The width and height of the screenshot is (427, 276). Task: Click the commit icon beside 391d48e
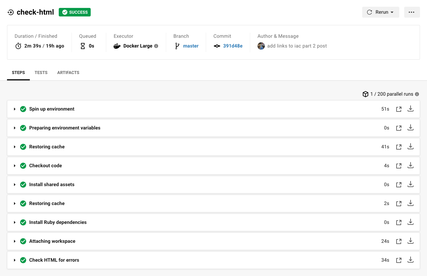point(217,46)
